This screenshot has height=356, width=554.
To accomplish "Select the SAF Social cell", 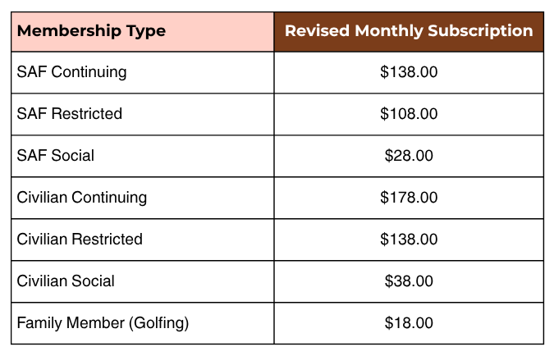I will tap(142, 156).
